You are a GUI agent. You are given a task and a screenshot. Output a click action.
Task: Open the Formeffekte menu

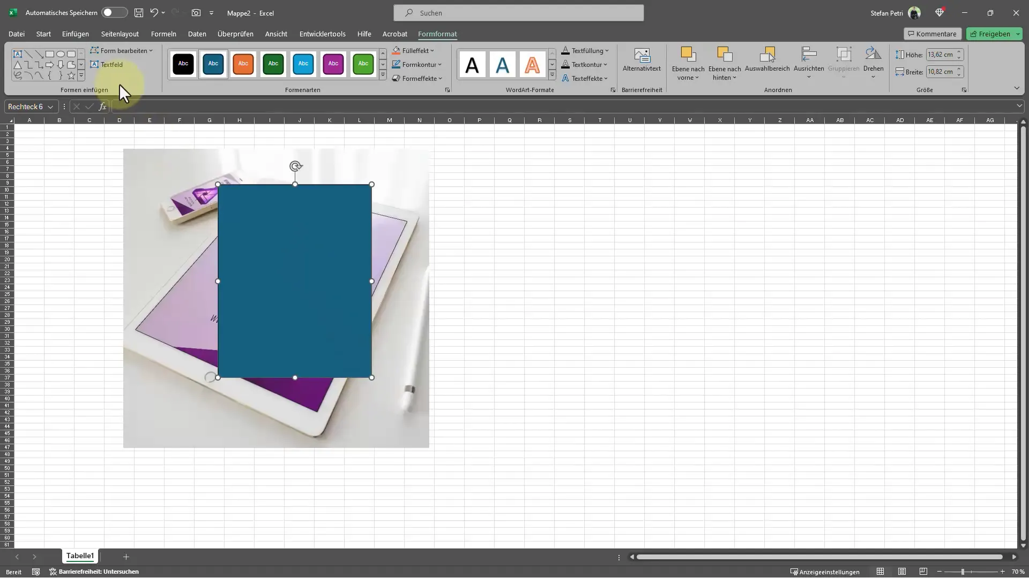pos(417,78)
